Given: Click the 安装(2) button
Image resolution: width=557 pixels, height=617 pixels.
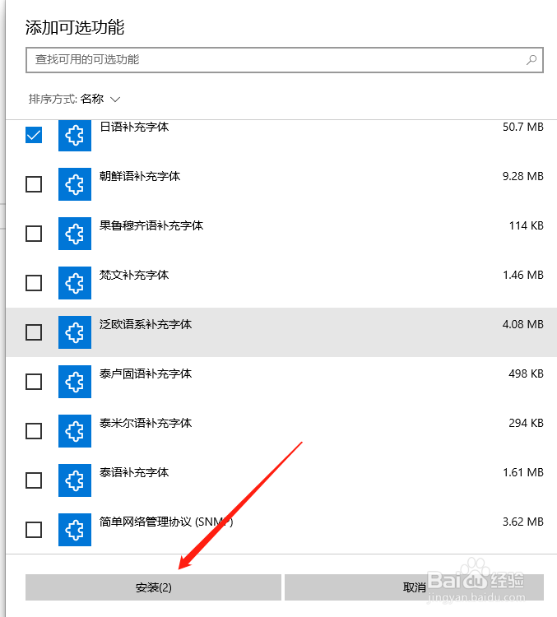Looking at the screenshot, I should point(154,587).
